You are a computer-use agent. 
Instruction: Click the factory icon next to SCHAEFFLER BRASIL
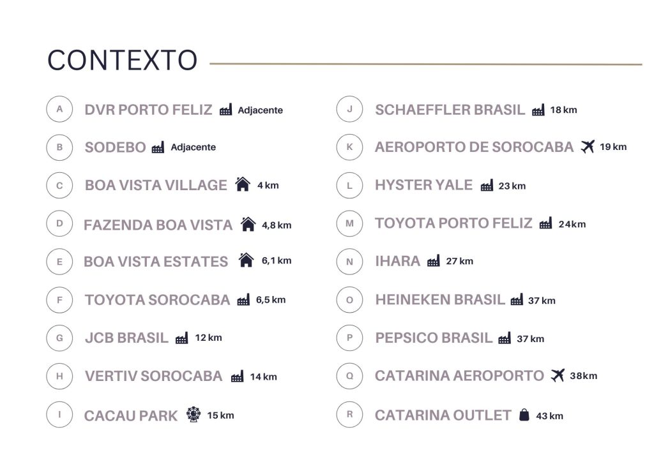538,110
